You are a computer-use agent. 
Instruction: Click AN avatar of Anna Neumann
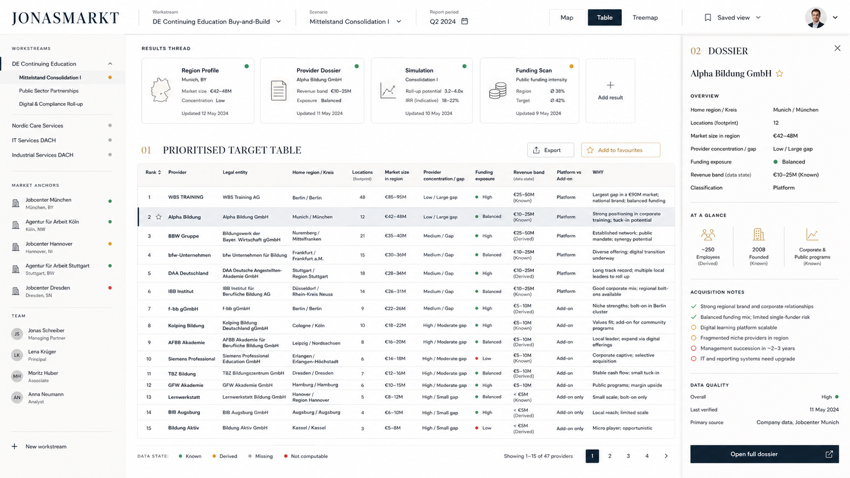pos(17,398)
